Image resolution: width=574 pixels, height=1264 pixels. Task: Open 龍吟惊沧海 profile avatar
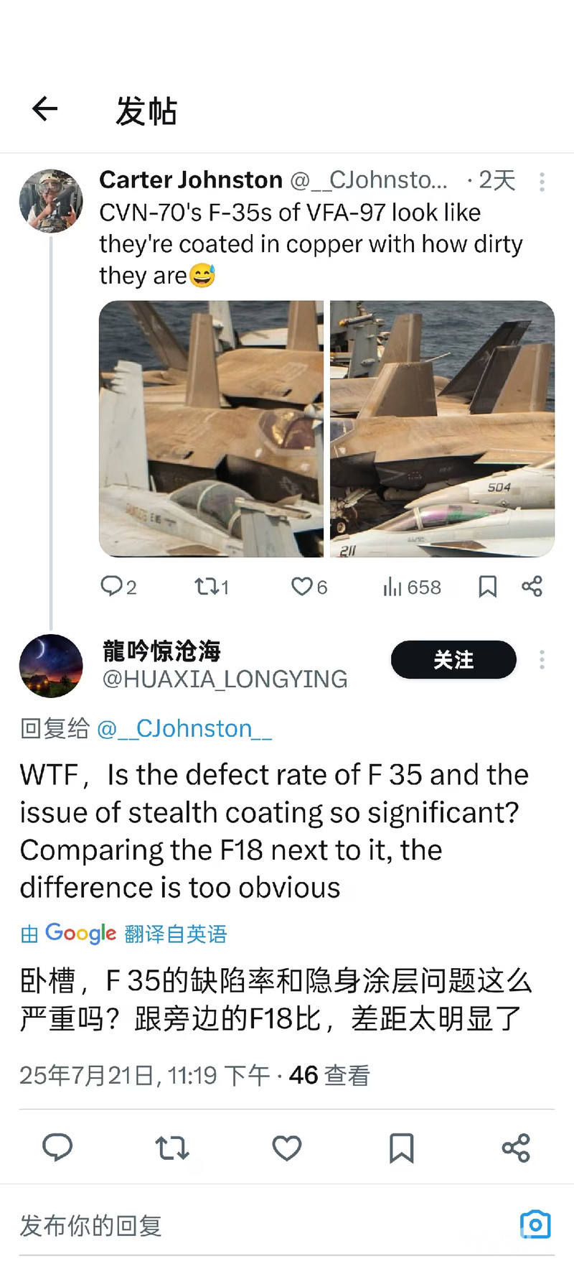(51, 666)
